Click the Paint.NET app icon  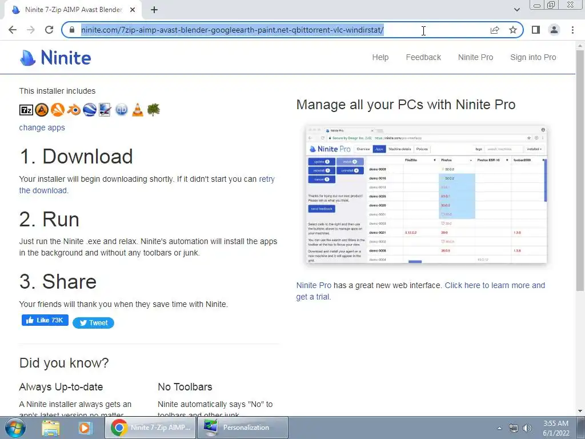[105, 110]
